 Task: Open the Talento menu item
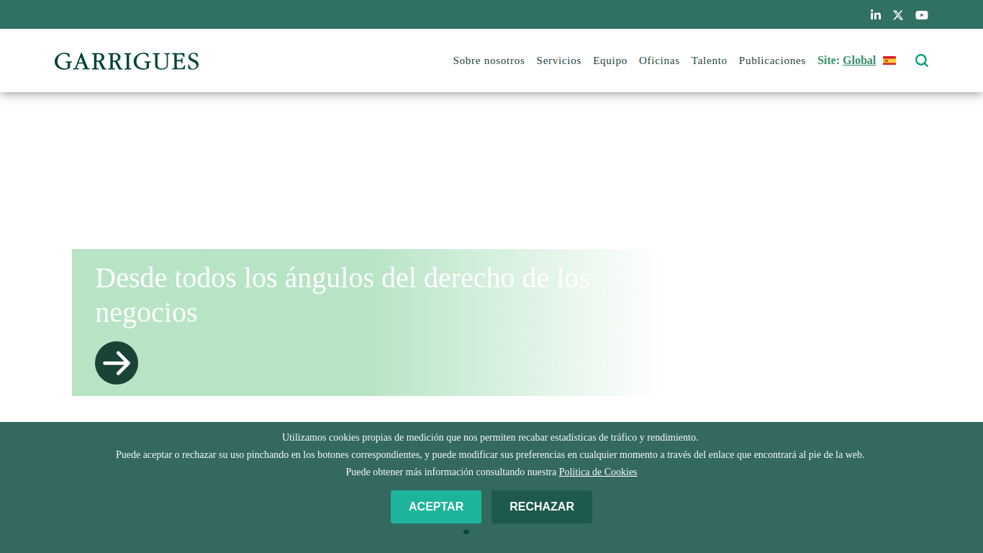point(710,60)
